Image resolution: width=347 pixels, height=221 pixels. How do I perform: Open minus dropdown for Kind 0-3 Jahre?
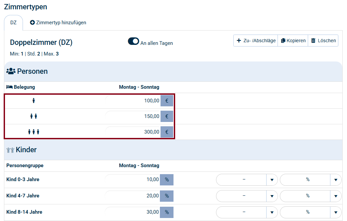272,180
